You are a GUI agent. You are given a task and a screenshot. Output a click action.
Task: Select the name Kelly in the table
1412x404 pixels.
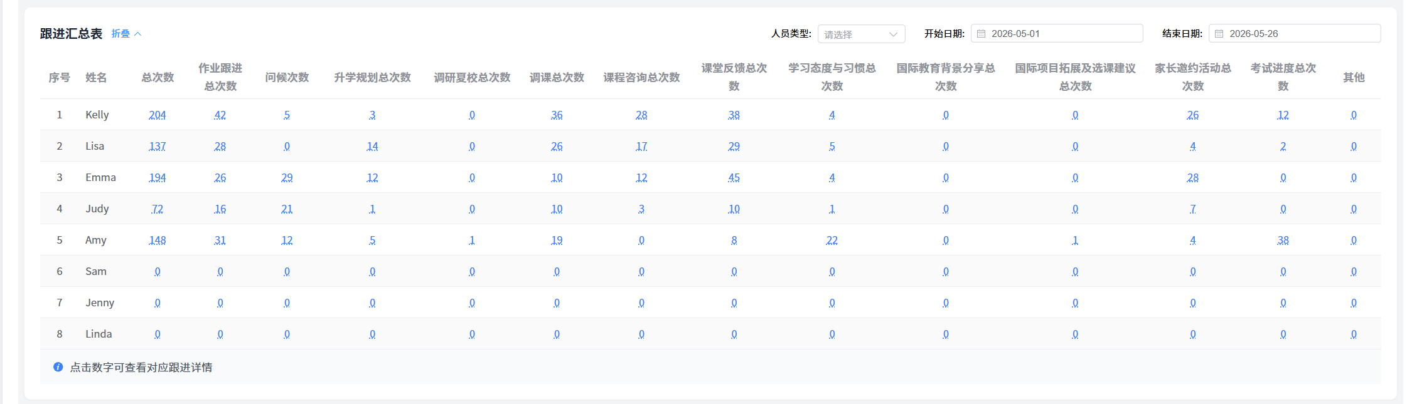[x=97, y=115]
